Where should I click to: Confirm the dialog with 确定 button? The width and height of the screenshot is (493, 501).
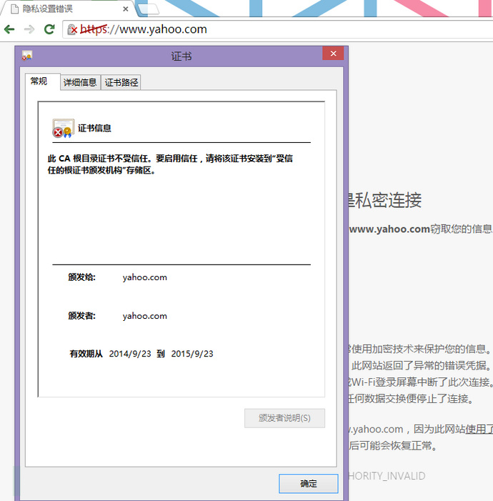click(x=309, y=483)
